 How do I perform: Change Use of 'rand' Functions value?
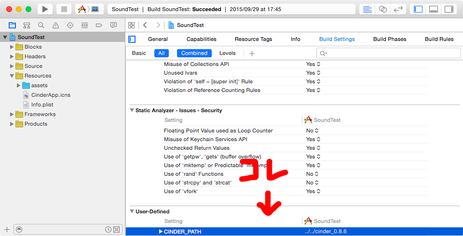click(313, 174)
